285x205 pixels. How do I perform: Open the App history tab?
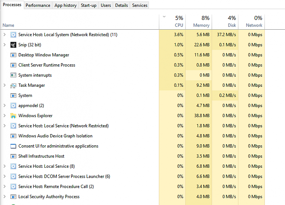click(x=65, y=5)
